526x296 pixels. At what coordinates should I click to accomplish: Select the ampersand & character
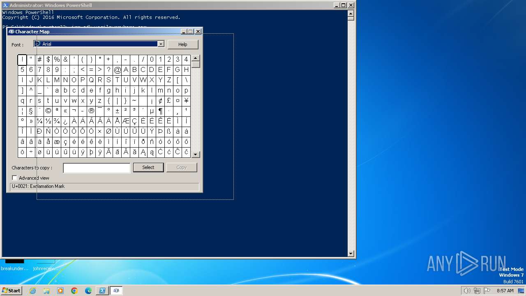coord(65,60)
